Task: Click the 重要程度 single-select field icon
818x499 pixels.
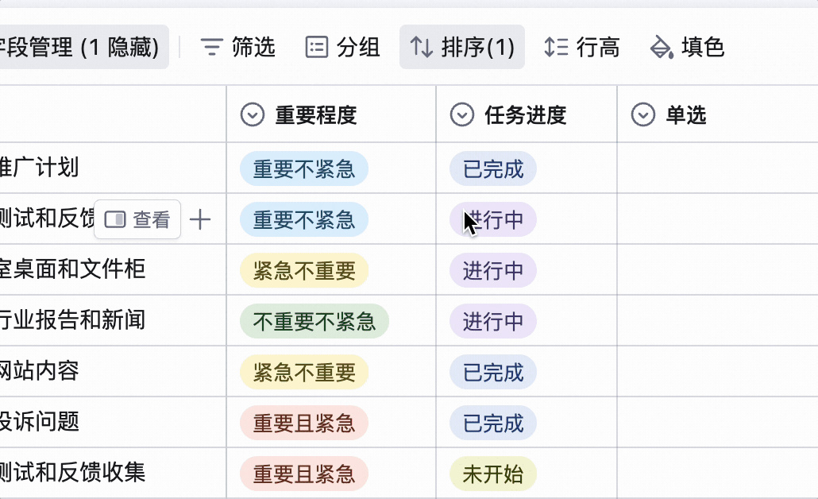Action: click(252, 115)
